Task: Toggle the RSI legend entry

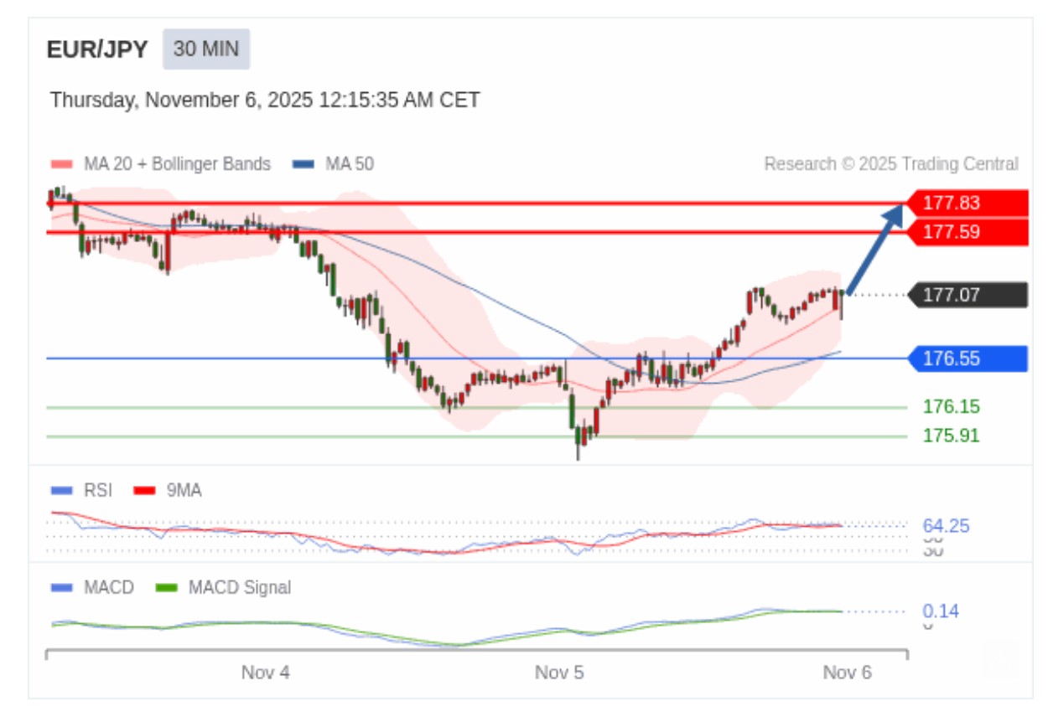Action: click(82, 491)
